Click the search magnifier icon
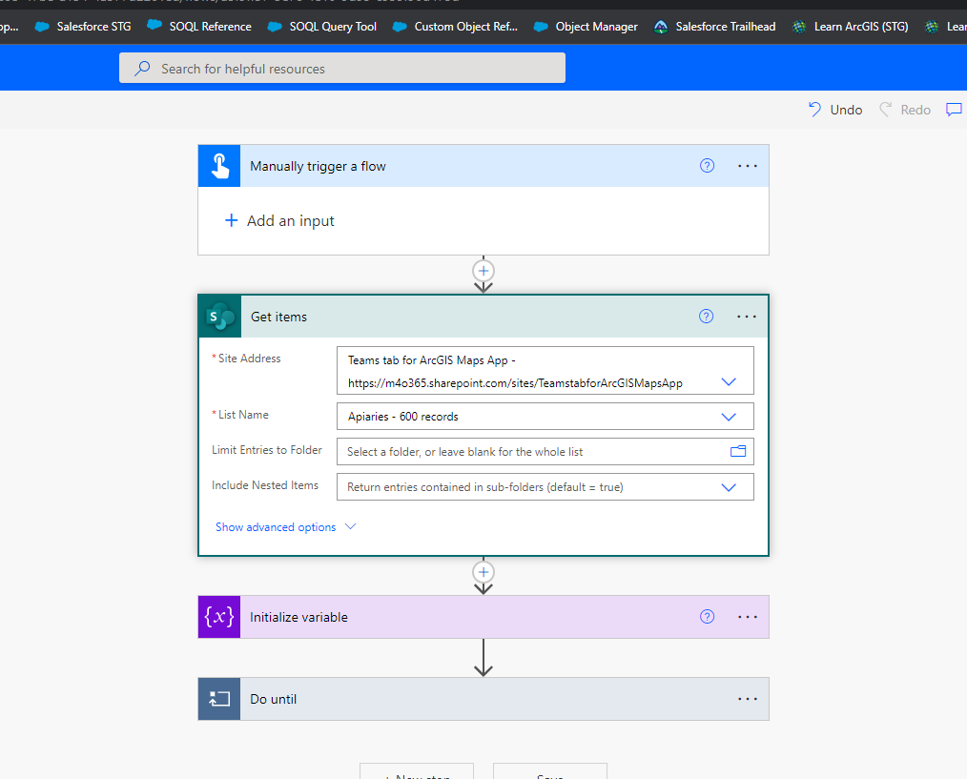The width and height of the screenshot is (967, 779). [x=142, y=68]
